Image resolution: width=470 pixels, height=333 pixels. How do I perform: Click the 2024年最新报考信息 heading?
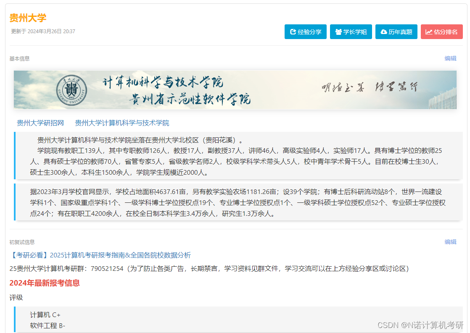pyautogui.click(x=45, y=283)
